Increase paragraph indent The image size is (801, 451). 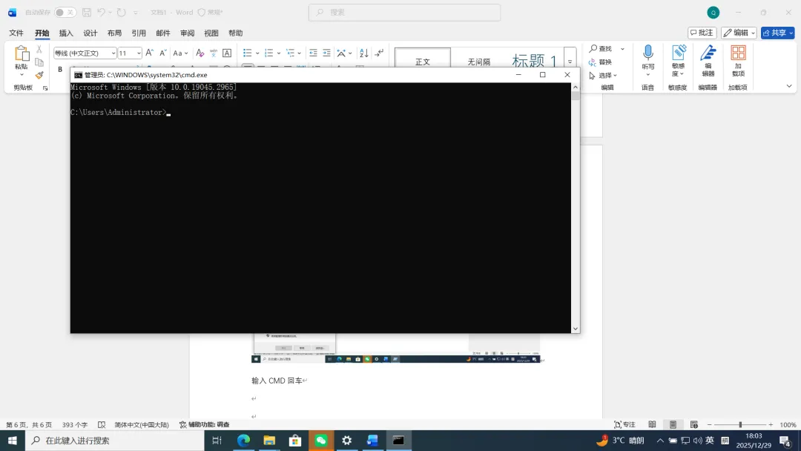click(326, 53)
